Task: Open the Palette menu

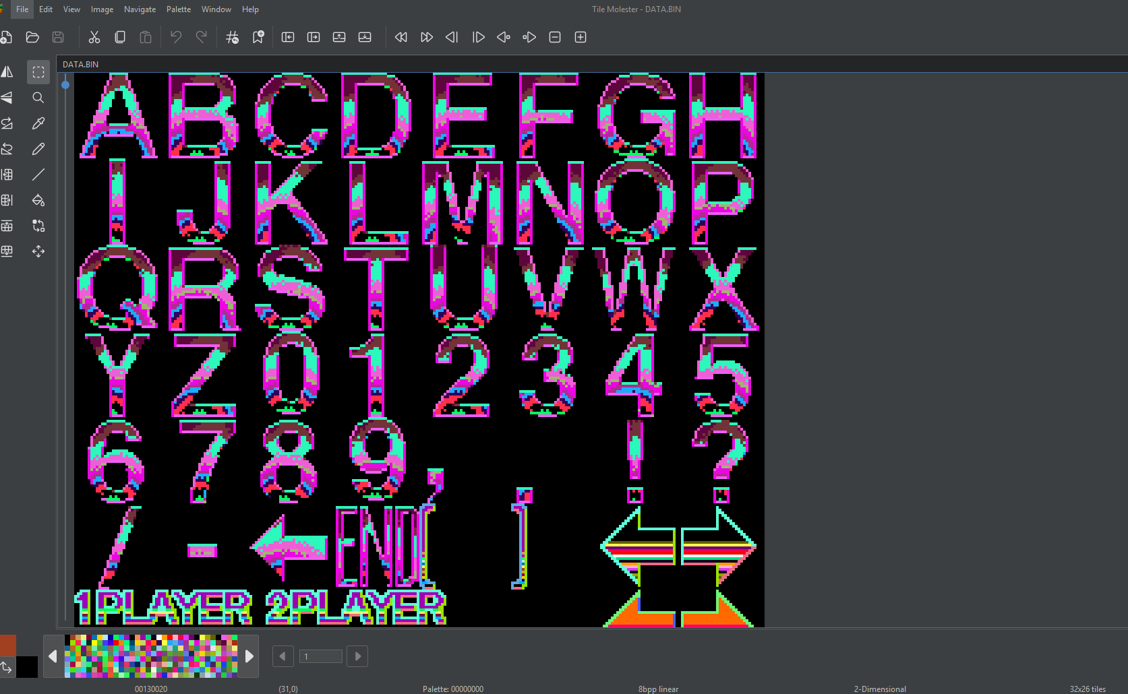Action: [x=179, y=9]
